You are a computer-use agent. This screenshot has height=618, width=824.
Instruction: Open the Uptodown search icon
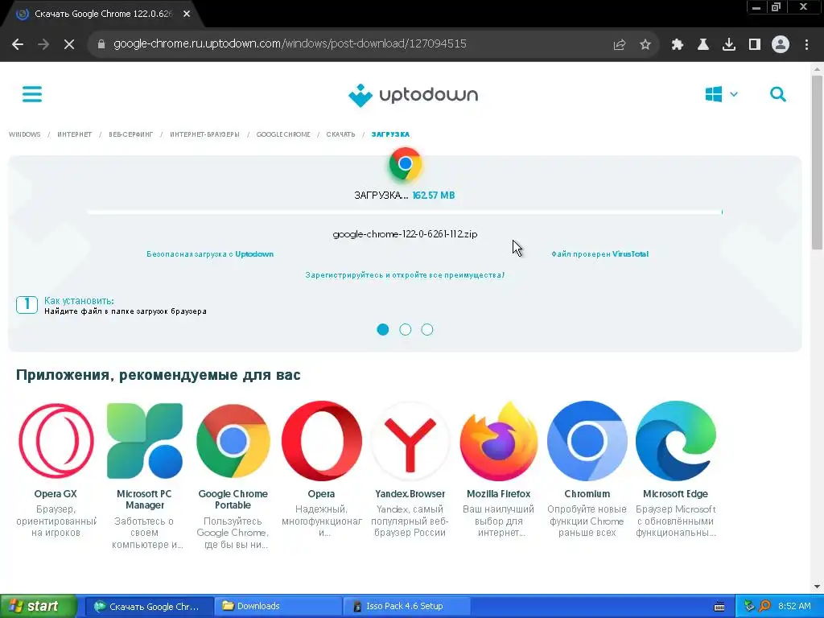pos(778,95)
